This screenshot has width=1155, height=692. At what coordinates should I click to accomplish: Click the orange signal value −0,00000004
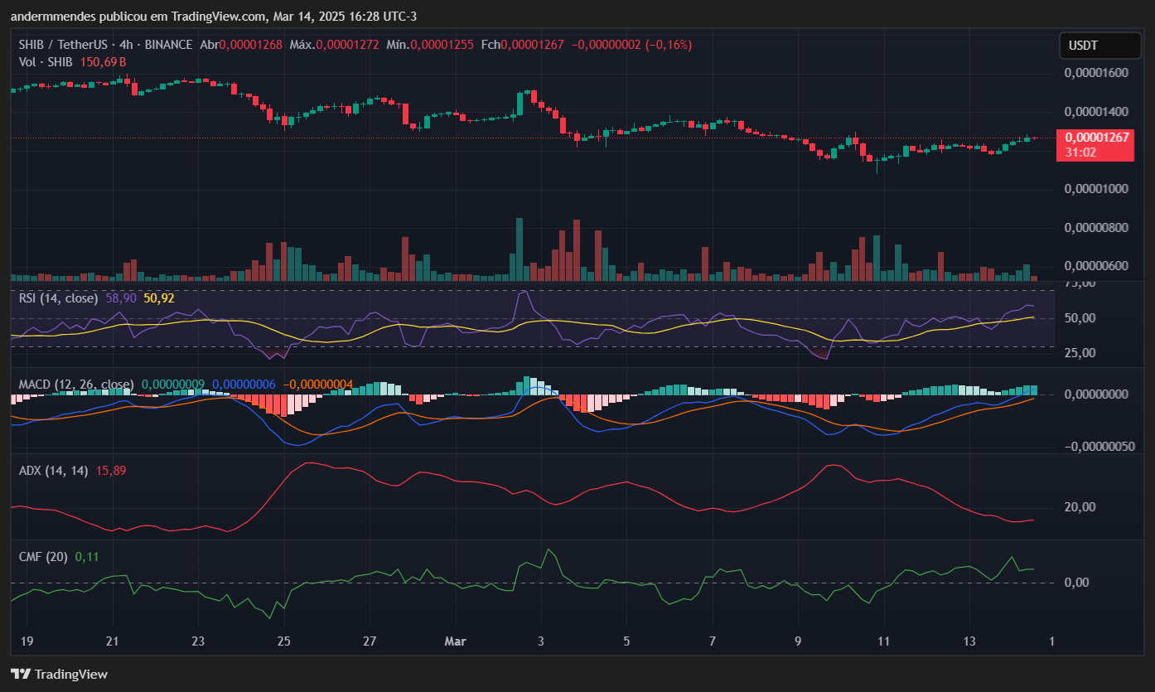[318, 385]
